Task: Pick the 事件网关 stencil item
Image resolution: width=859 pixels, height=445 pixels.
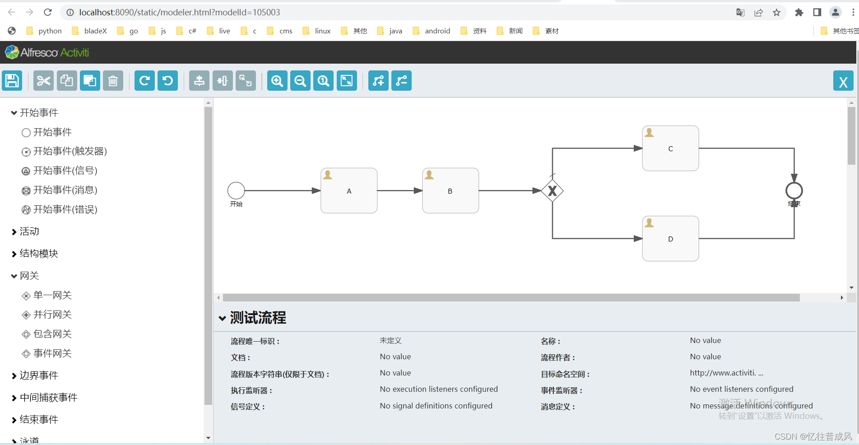Action: click(x=47, y=353)
